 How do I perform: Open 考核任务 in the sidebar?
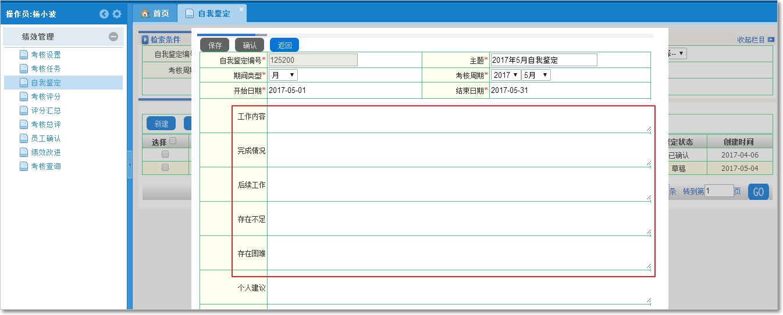pos(46,69)
